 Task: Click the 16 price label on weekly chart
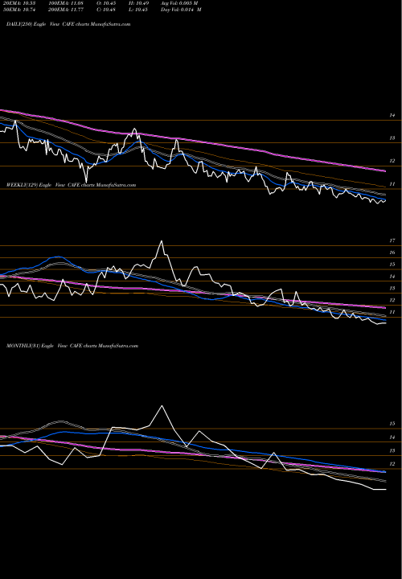[392, 253]
